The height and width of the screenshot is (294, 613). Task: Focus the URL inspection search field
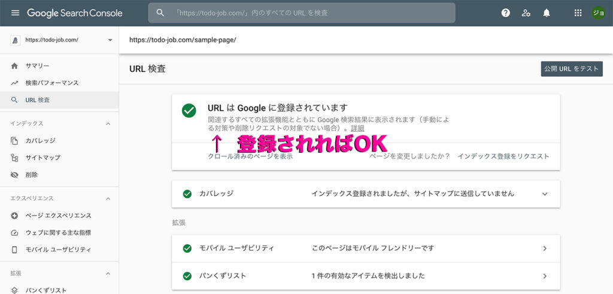point(302,13)
